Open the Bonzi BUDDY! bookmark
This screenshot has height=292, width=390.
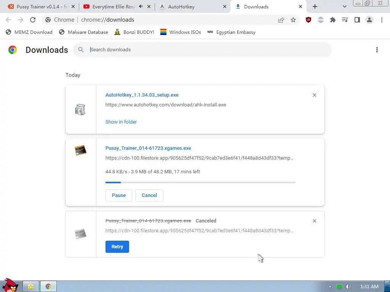(x=134, y=32)
